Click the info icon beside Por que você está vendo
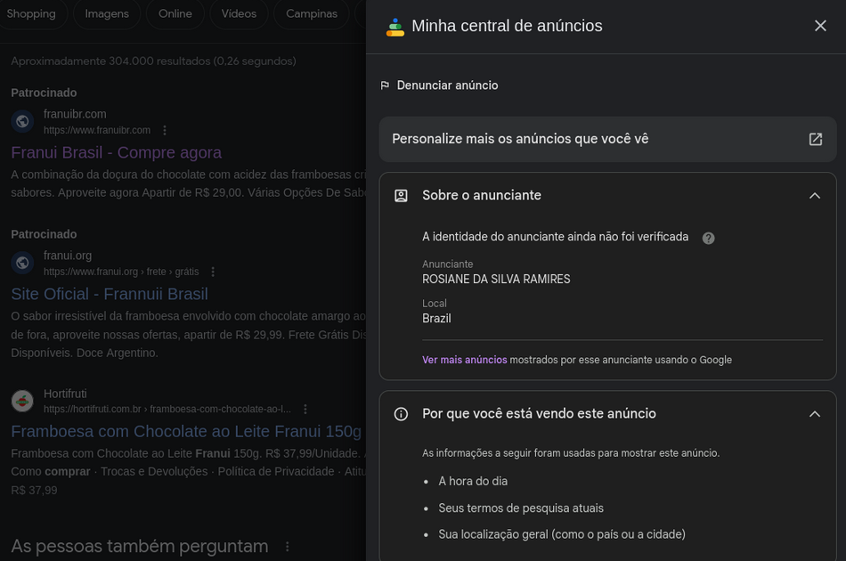Image resolution: width=846 pixels, height=561 pixels. point(401,414)
